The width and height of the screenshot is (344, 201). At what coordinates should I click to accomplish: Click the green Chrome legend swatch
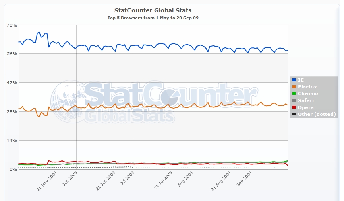click(294, 94)
